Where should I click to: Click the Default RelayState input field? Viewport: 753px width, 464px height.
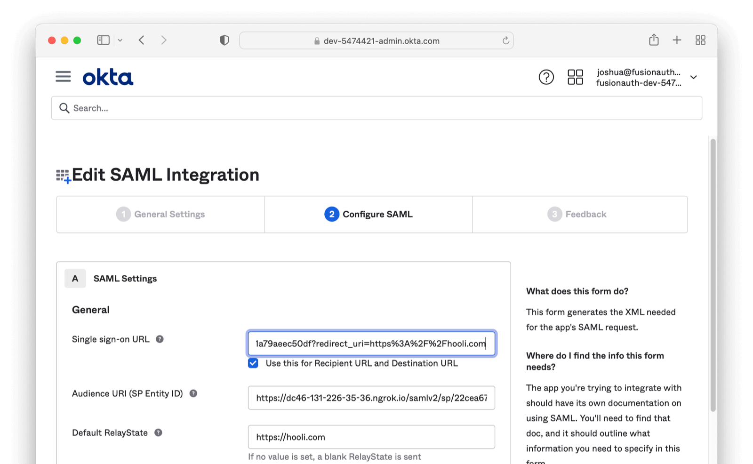coord(371,437)
